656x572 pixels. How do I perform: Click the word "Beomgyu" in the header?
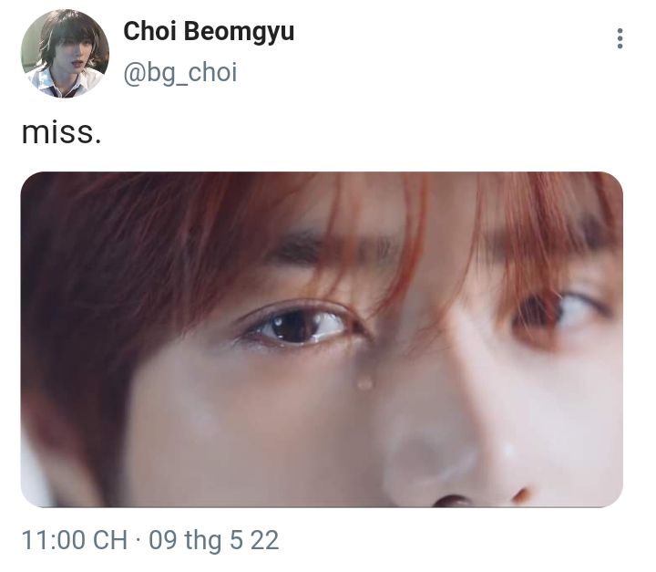point(239,32)
